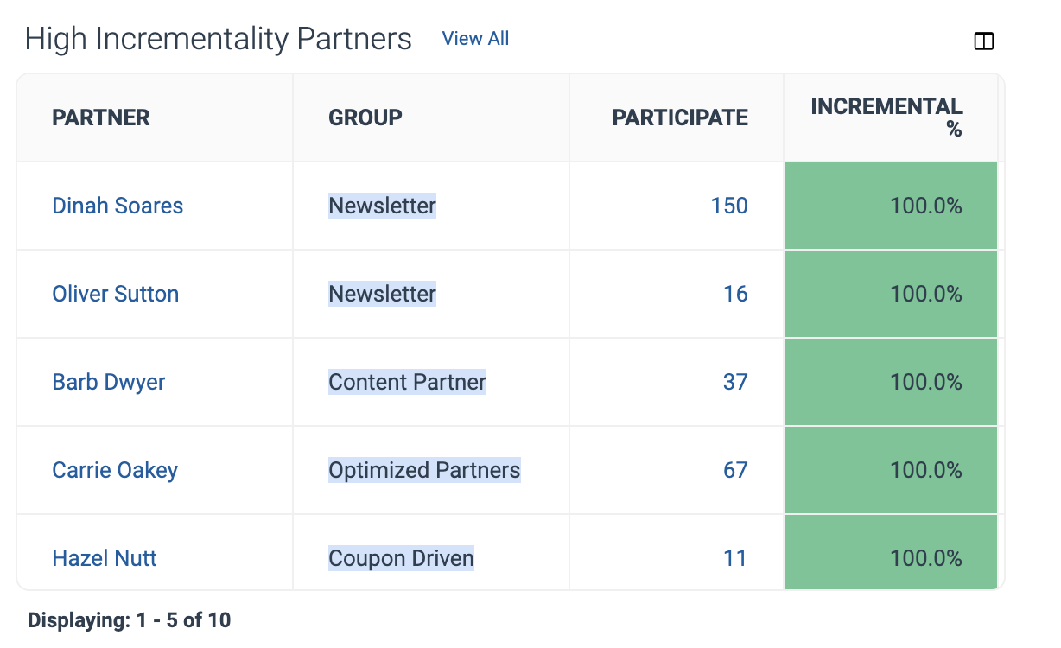The image size is (1061, 648).
Task: Click participate value 150
Action: click(729, 206)
